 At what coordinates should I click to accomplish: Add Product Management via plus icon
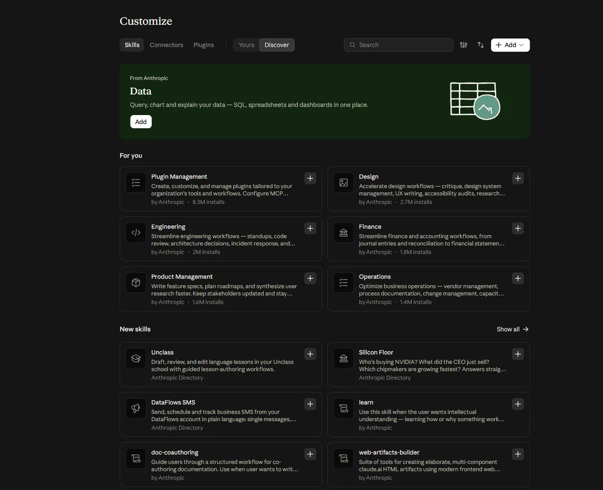pos(310,278)
